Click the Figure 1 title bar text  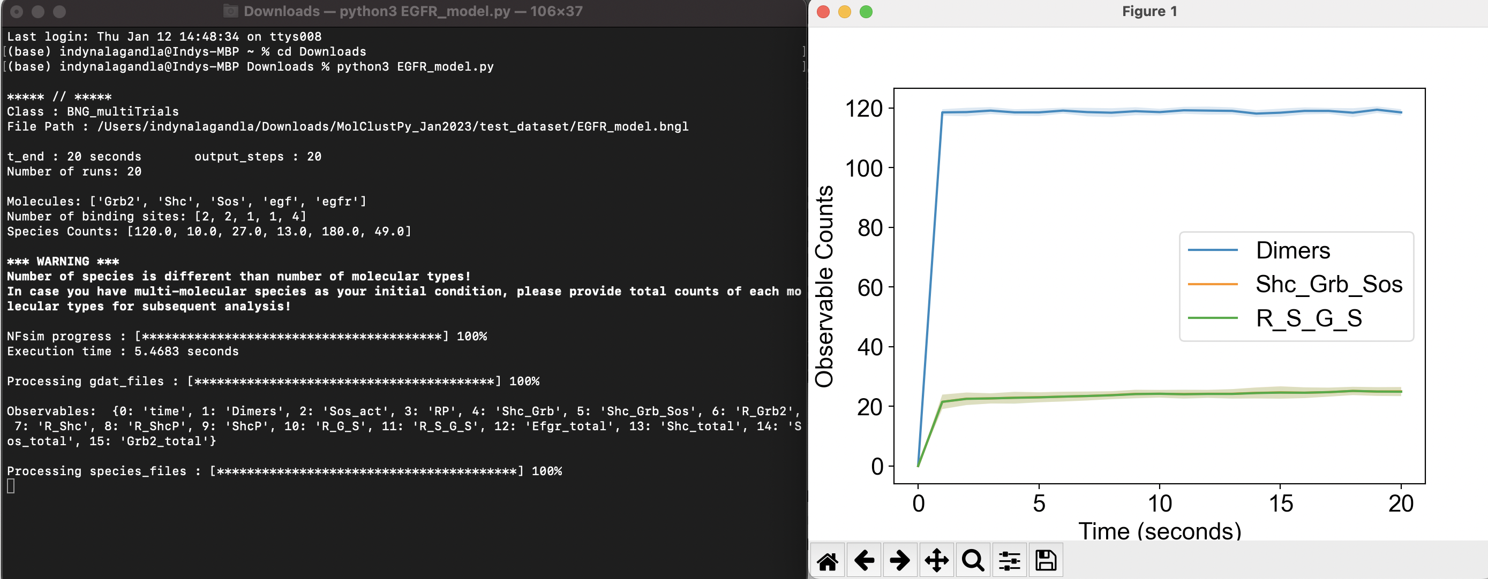(x=1149, y=12)
